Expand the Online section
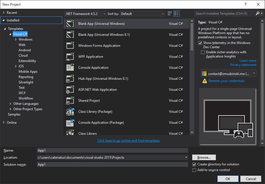 tap(4, 123)
